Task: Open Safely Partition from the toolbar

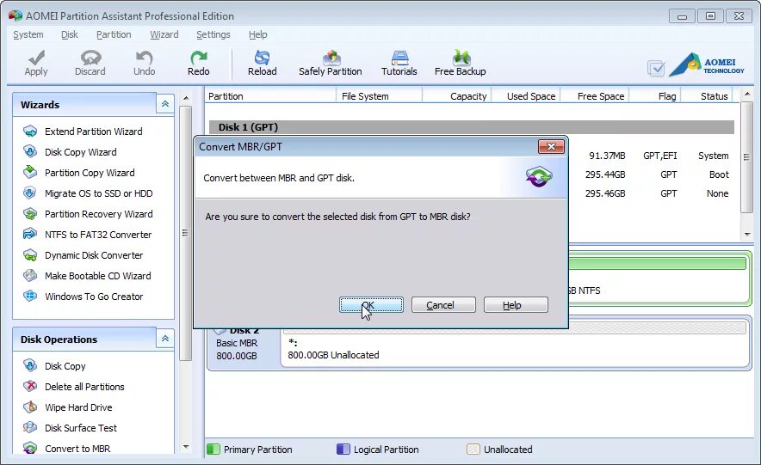Action: 331,58
